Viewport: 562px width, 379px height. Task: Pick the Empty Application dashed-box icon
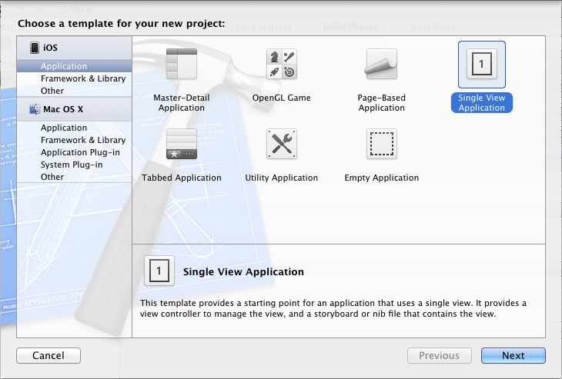tap(381, 144)
